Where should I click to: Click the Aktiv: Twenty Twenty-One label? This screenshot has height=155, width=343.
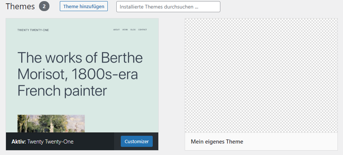tap(42, 142)
